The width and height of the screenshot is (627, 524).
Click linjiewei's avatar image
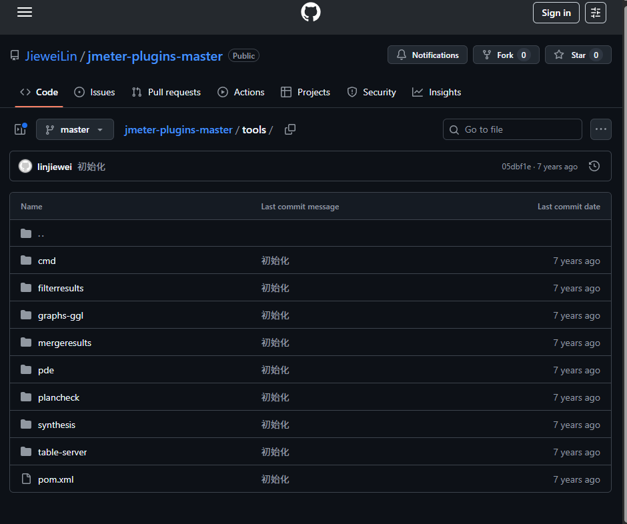pyautogui.click(x=25, y=166)
